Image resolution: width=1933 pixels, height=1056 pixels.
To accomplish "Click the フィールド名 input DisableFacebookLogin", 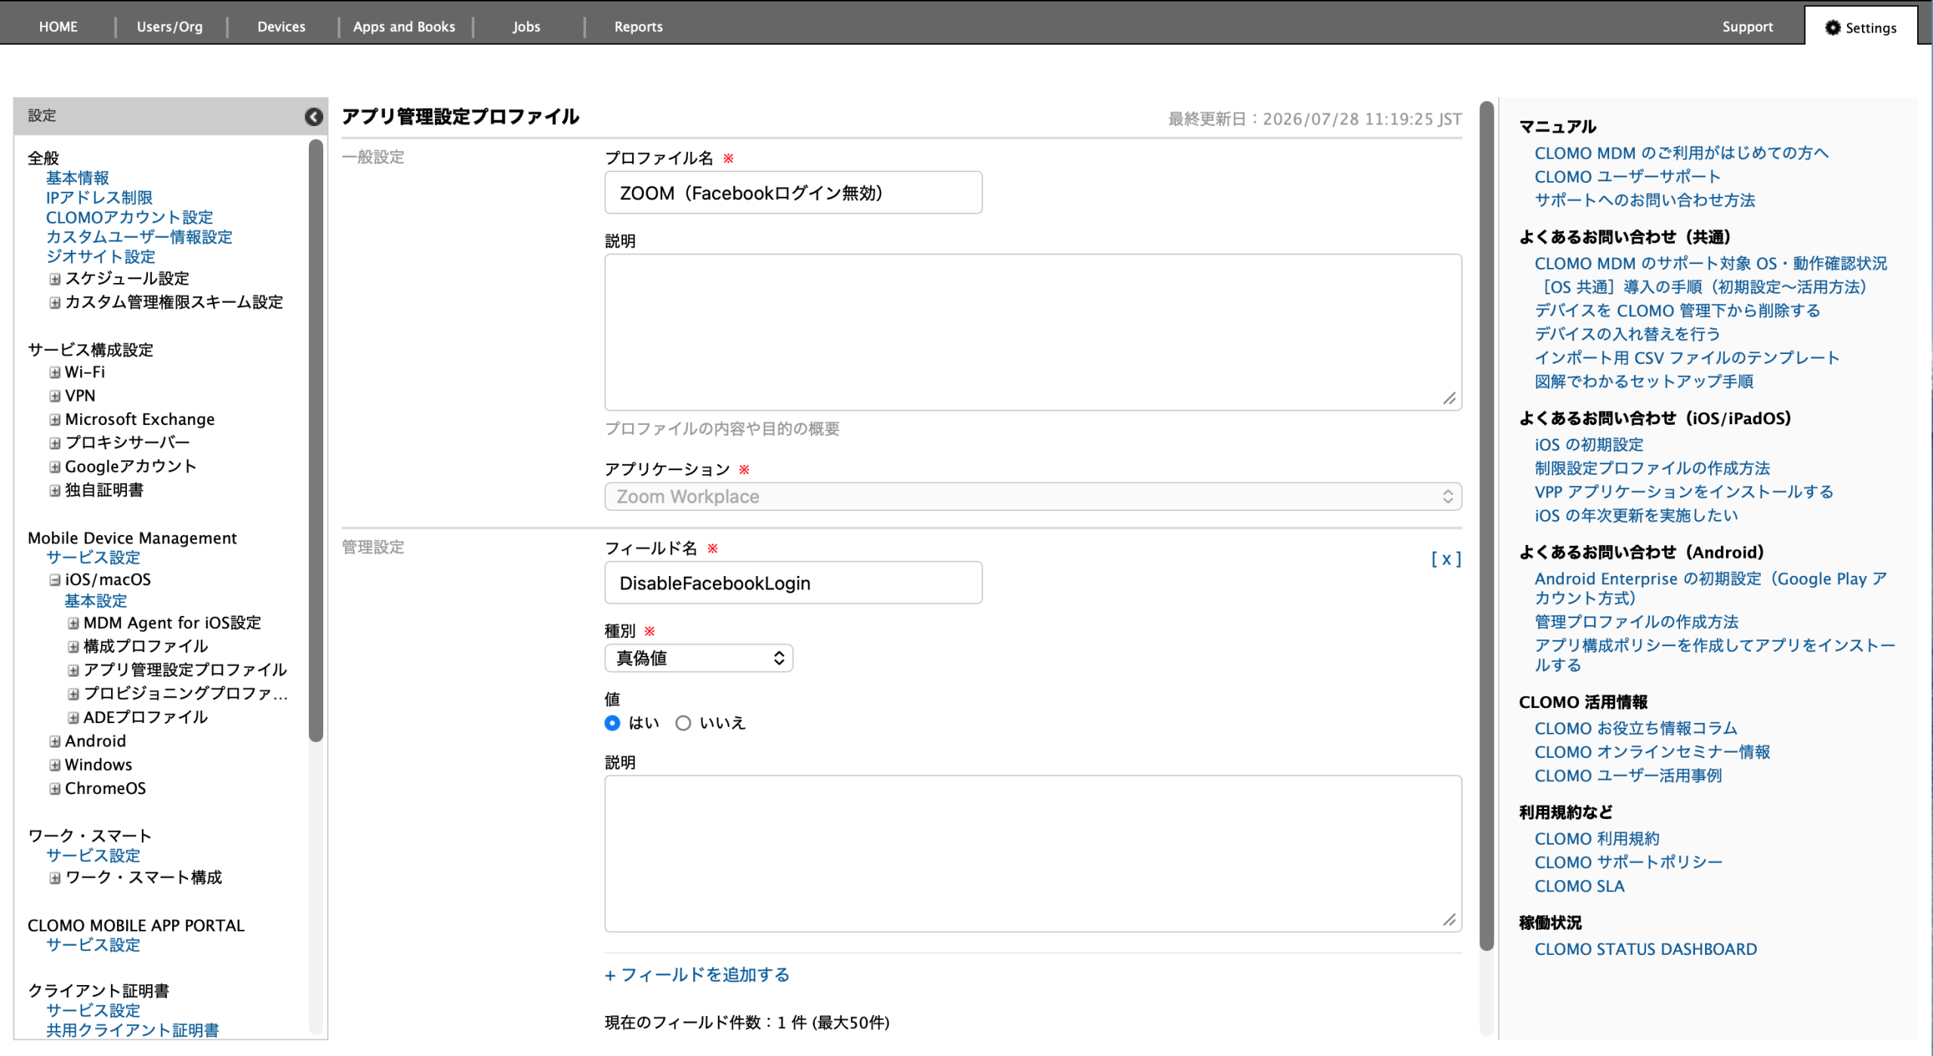I will [x=794, y=583].
